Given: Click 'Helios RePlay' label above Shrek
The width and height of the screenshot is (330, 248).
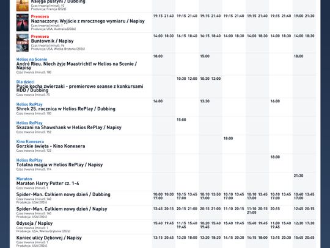Looking at the screenshot, I should coord(29,104).
